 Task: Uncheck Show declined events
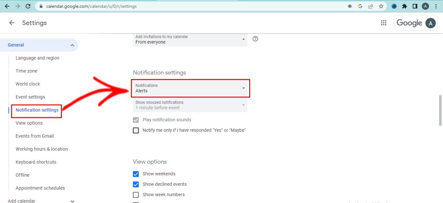[136, 184]
